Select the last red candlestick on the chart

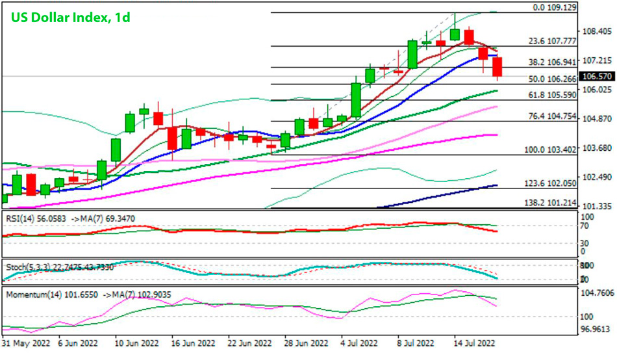[x=497, y=67]
